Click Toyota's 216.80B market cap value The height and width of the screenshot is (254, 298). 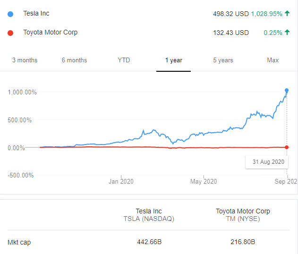243,242
